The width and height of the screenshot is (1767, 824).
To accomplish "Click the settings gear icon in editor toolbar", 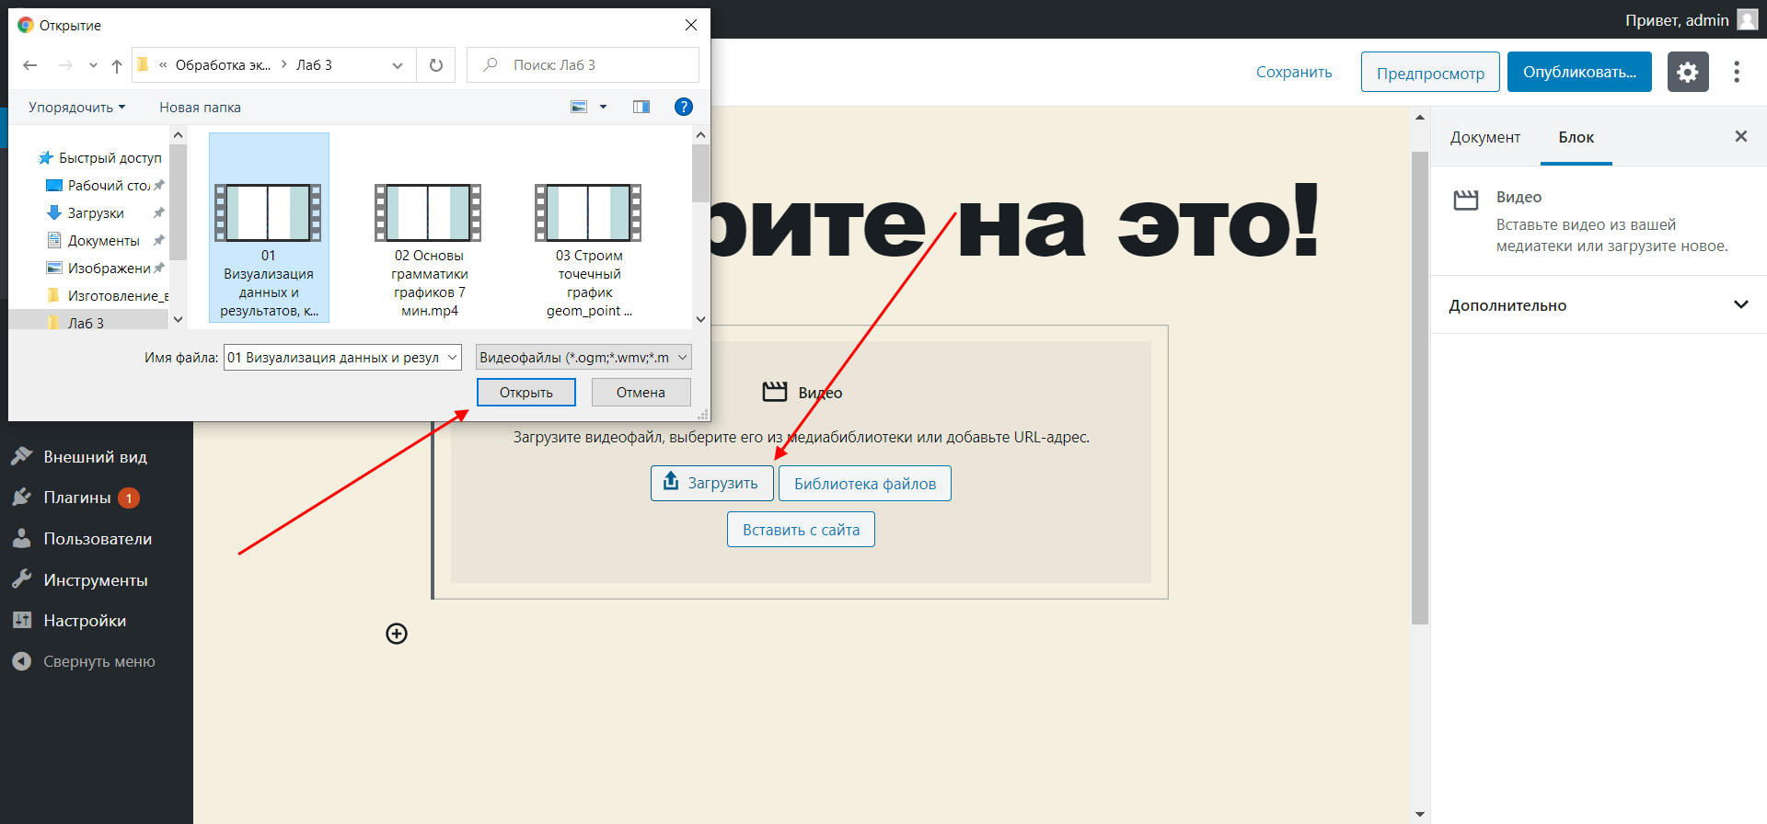I will tap(1687, 73).
